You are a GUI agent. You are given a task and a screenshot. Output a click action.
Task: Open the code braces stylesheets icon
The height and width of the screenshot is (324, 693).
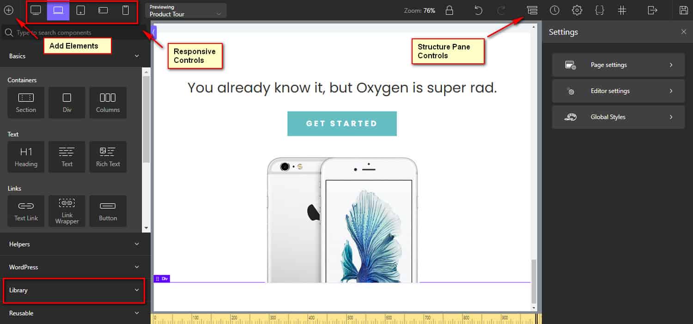click(600, 10)
